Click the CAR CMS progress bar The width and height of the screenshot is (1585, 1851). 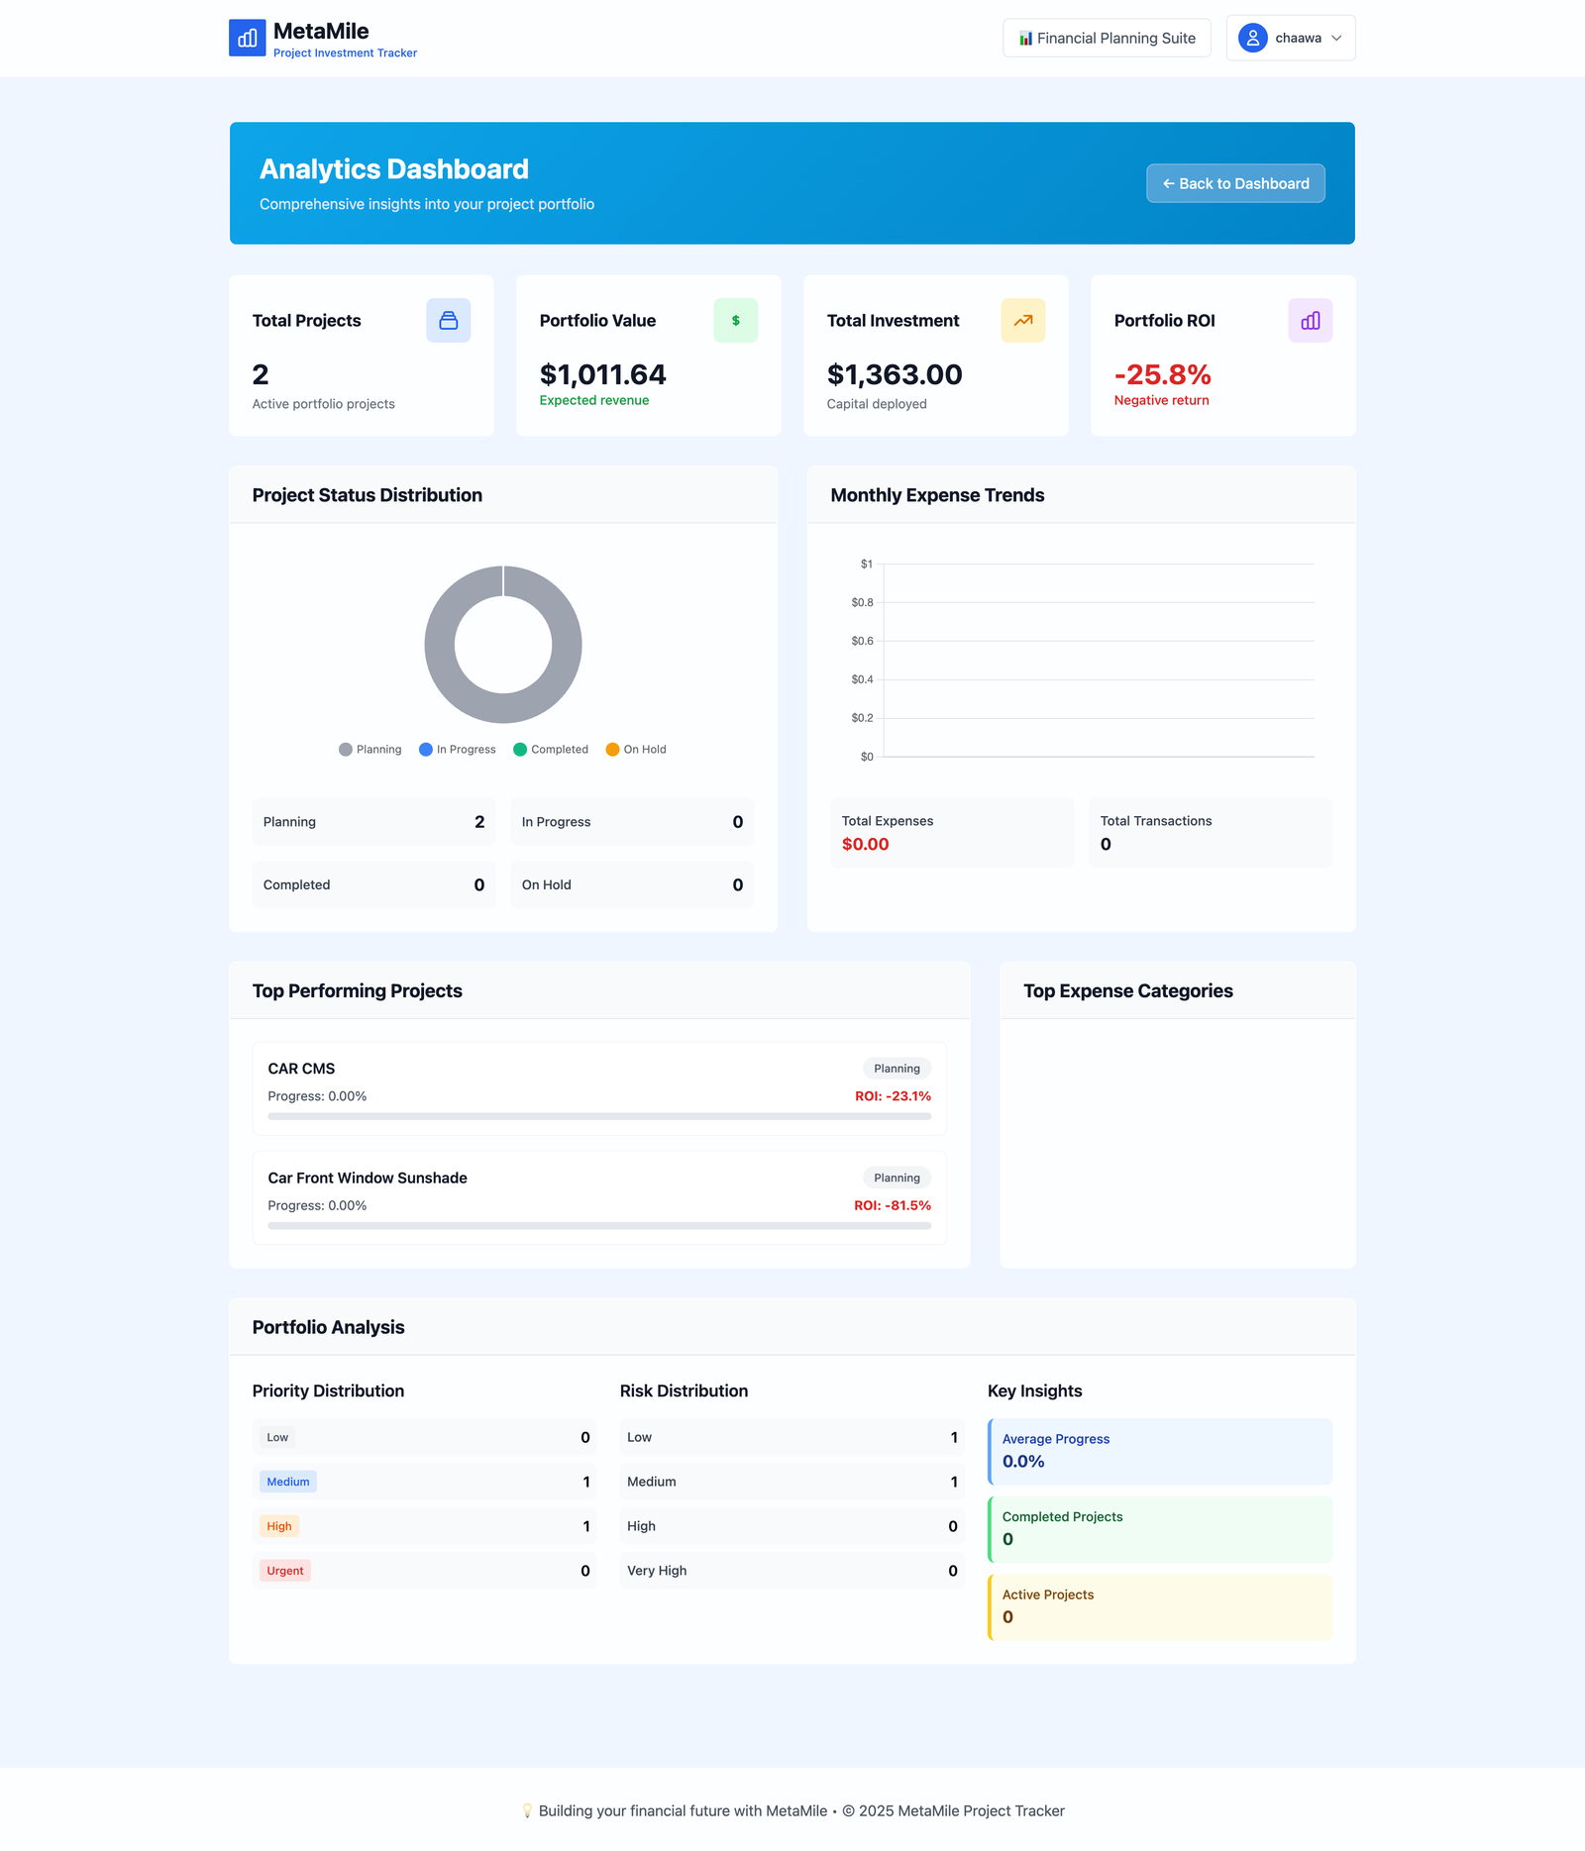tap(598, 1115)
